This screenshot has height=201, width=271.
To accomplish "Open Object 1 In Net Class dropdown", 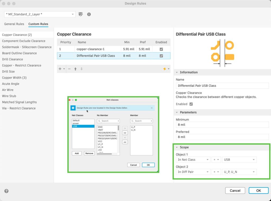I will coord(193,160).
